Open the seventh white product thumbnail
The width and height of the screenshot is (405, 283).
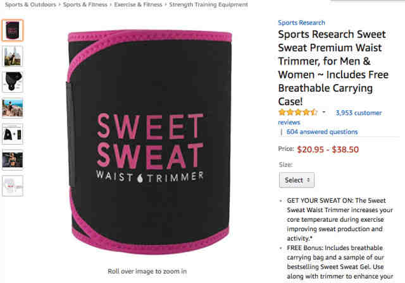tap(13, 186)
